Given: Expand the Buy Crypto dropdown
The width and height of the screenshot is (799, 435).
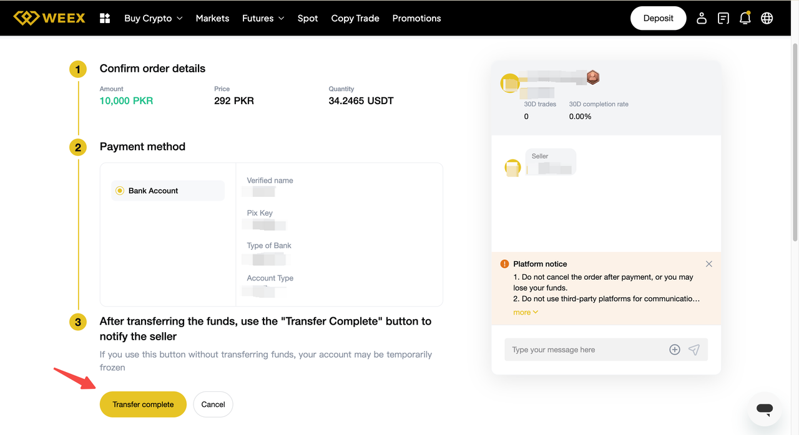Looking at the screenshot, I should [x=153, y=18].
